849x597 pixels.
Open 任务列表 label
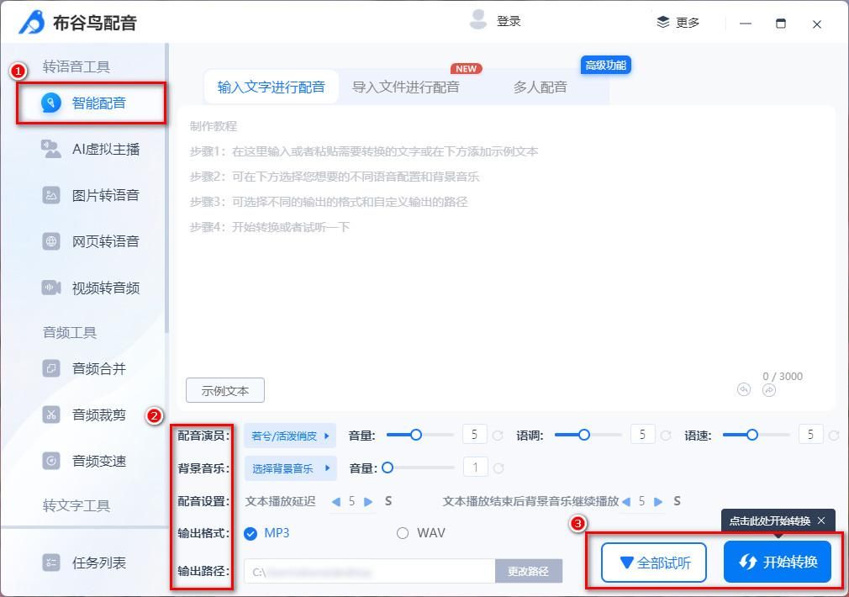pyautogui.click(x=99, y=563)
